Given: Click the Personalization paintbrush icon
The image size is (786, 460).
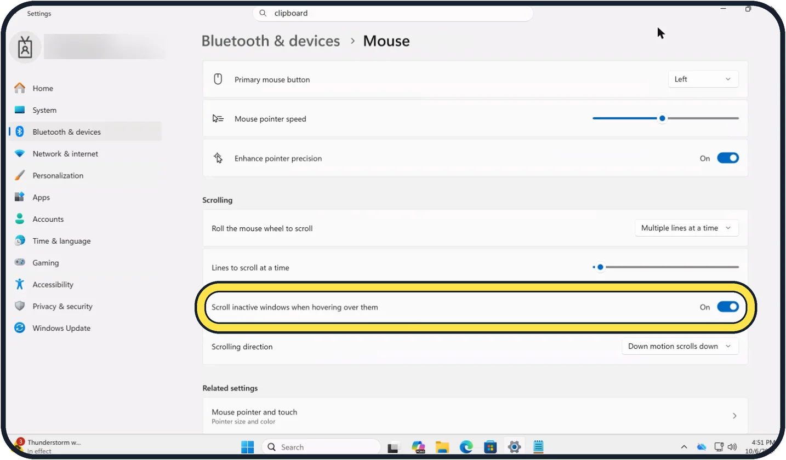Looking at the screenshot, I should point(20,176).
